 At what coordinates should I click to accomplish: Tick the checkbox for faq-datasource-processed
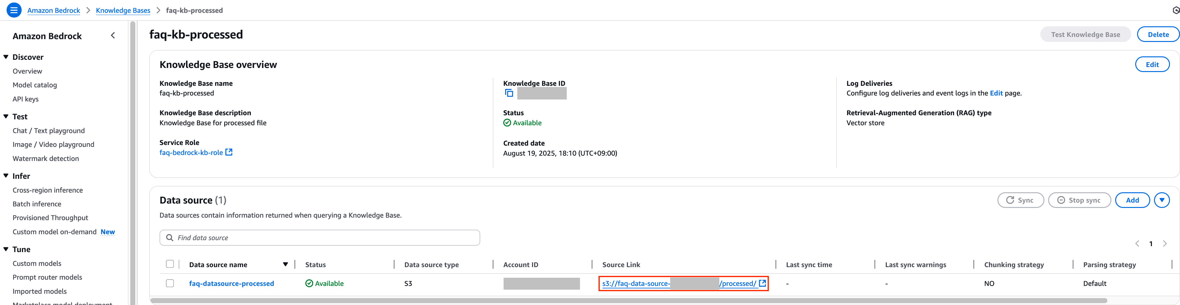click(170, 283)
